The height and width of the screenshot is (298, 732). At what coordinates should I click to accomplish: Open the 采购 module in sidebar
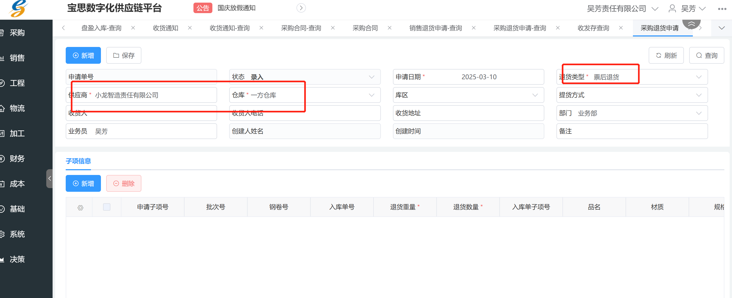point(17,33)
